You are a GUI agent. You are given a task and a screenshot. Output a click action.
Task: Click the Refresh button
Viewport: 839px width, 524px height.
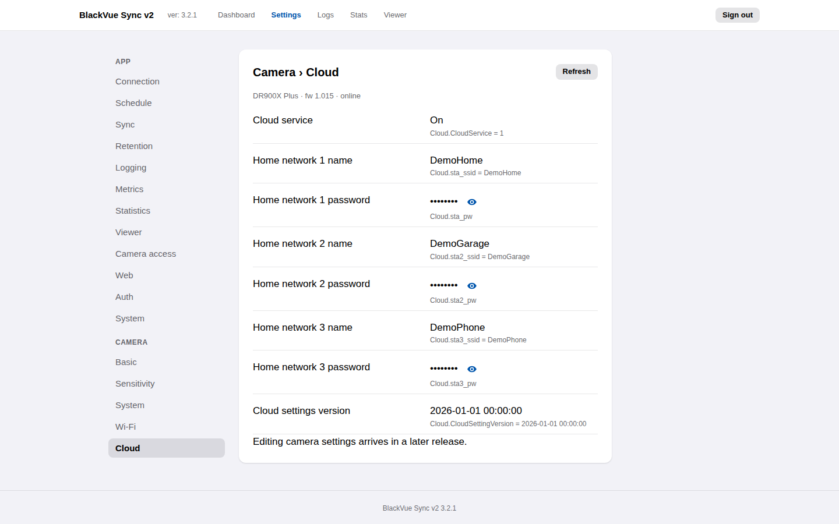coord(576,72)
